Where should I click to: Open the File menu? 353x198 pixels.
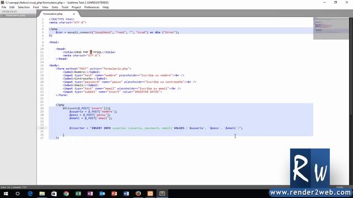4,7
